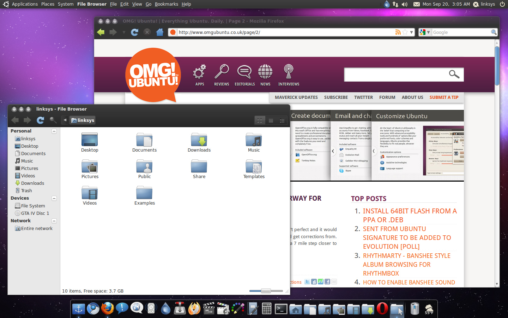Open the volume control in the top panel

pyautogui.click(x=405, y=4)
